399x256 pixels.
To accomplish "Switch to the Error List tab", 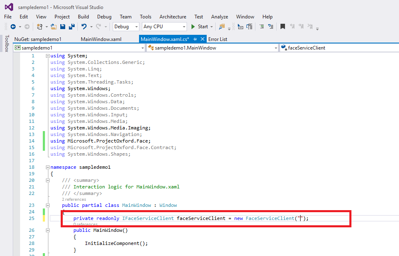I will coord(218,39).
